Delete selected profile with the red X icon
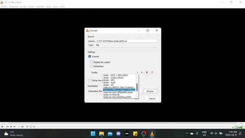Screen dimensions: 245x138 147,72
